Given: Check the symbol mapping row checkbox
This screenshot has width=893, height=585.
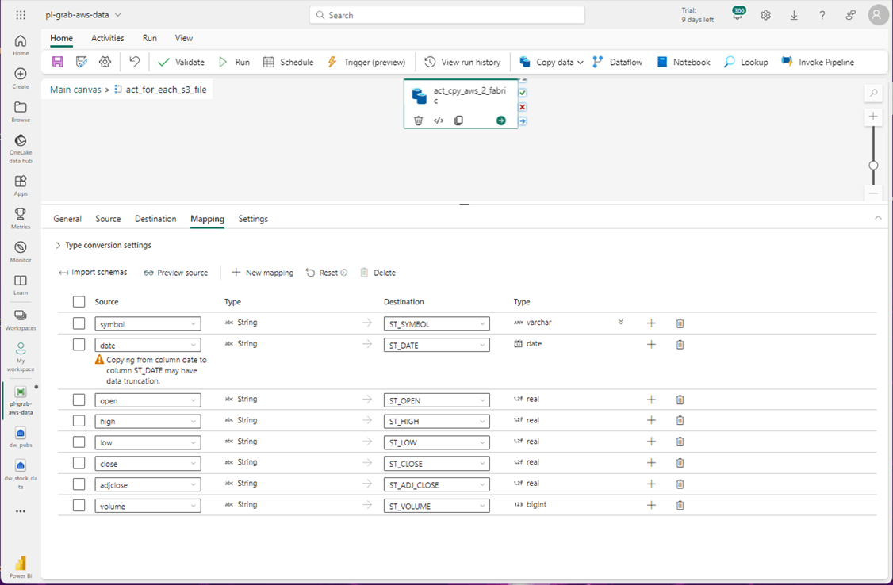Looking at the screenshot, I should pos(79,323).
